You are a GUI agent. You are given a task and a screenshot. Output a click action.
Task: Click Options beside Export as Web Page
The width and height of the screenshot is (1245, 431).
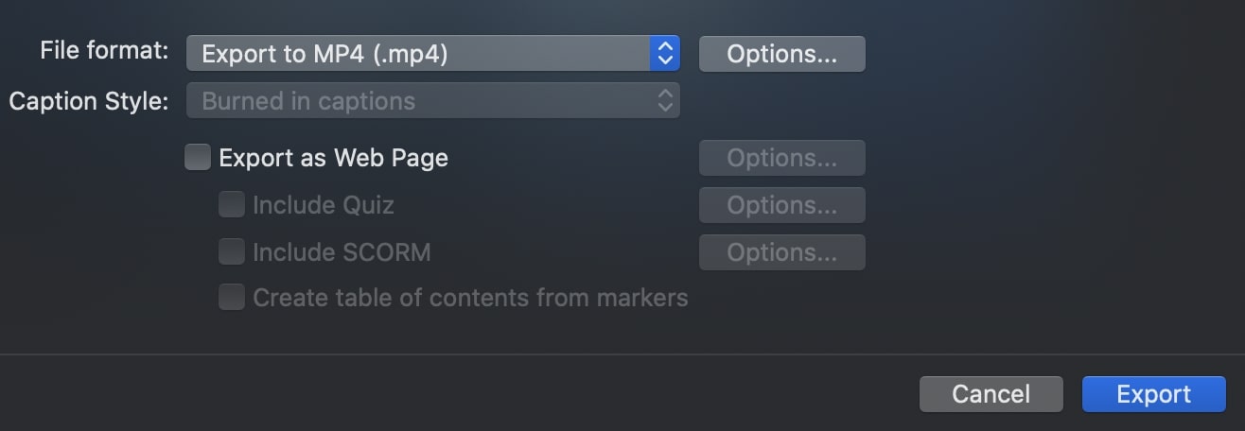point(781,158)
